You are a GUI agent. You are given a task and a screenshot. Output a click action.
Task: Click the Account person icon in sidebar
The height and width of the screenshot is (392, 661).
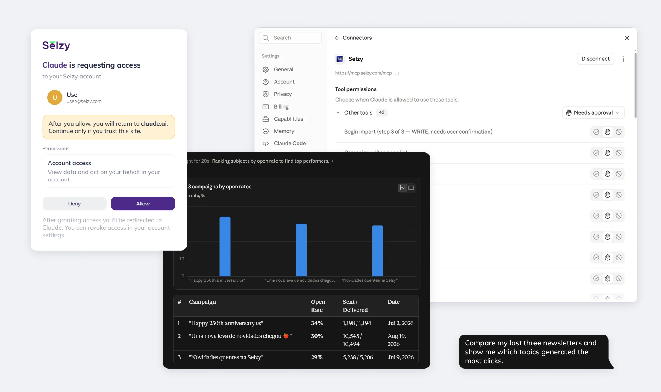266,82
